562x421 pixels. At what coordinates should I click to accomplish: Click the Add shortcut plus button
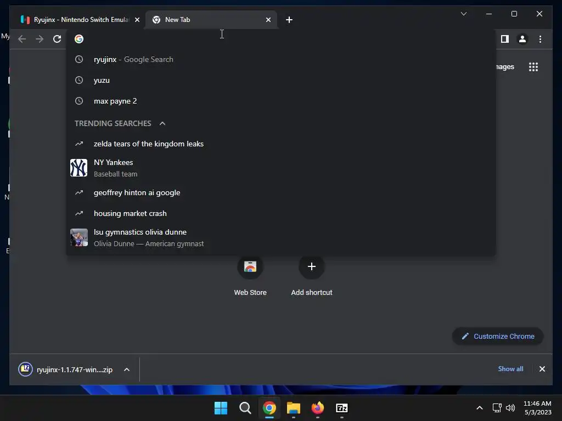pyautogui.click(x=312, y=266)
